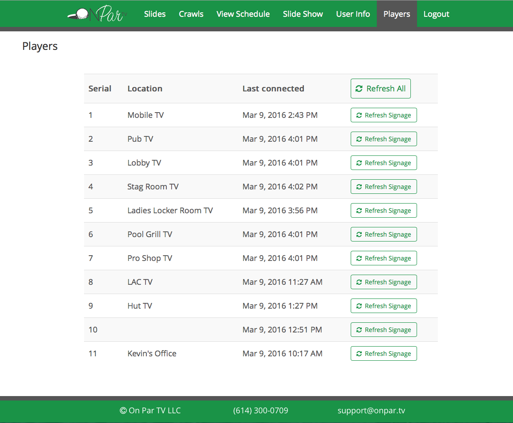Select the Pool Grill TV text

[149, 234]
